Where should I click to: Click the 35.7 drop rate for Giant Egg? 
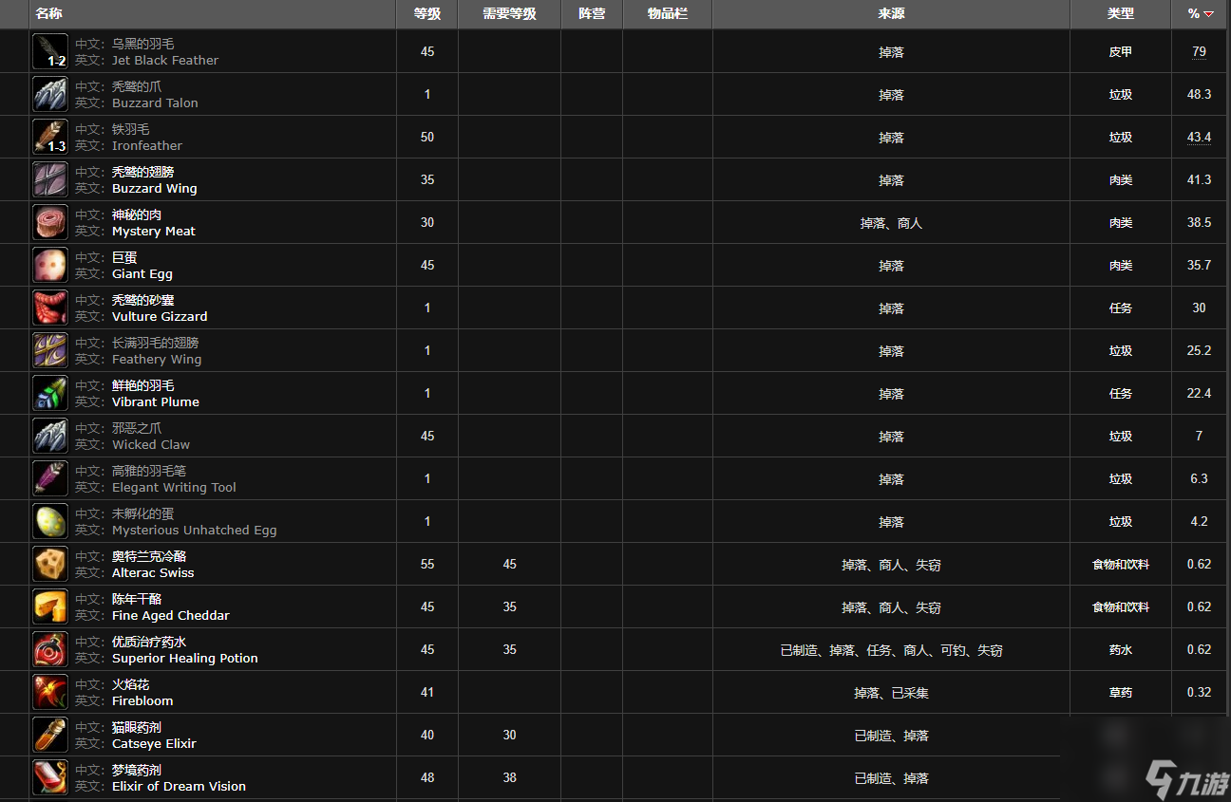(1199, 266)
